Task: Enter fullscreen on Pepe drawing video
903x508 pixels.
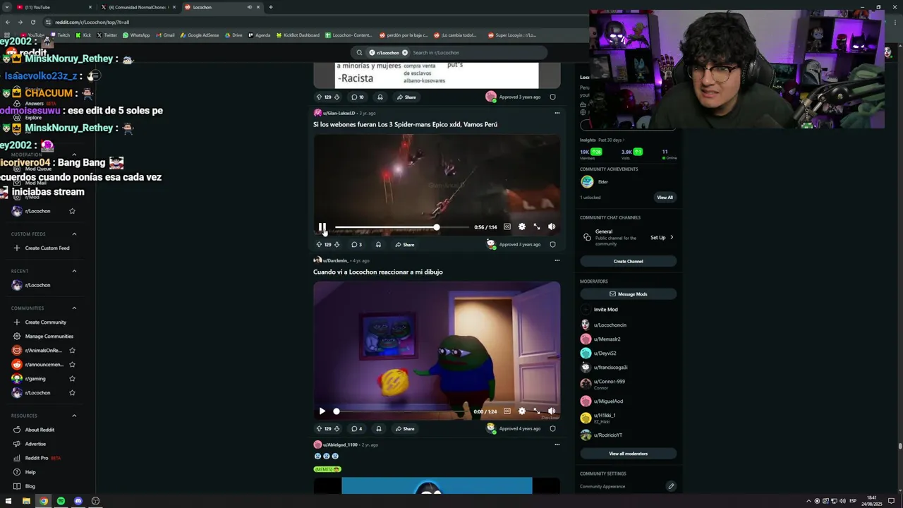Action: pos(537,411)
